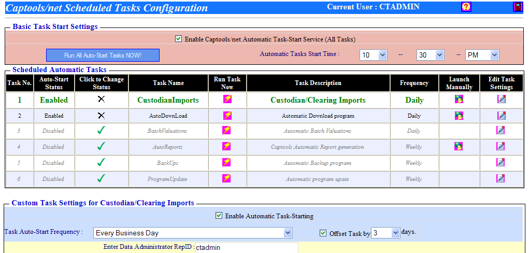The width and height of the screenshot is (529, 253).
Task: Edit BackUps task settings icon
Action: (501, 162)
